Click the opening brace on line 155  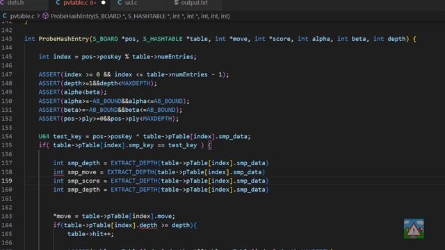(x=210, y=145)
